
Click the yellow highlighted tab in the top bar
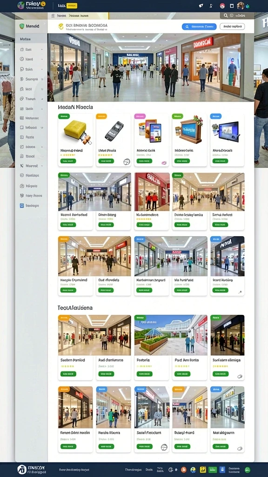(x=72, y=6)
